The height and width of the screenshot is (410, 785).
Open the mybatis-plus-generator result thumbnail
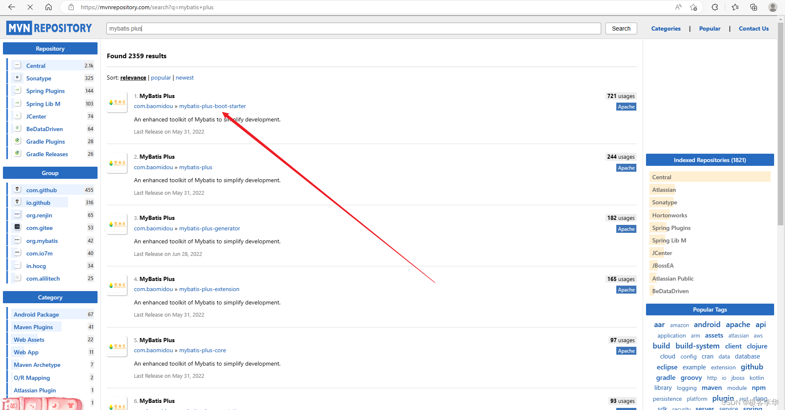click(117, 224)
